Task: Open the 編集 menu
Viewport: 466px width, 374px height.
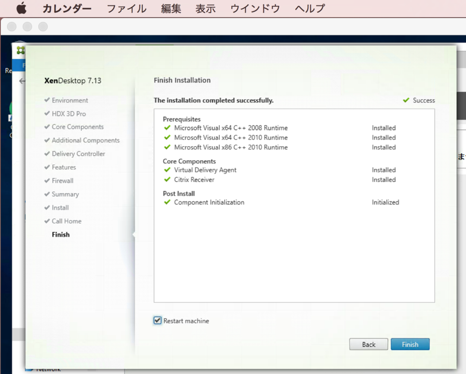Action: (x=171, y=8)
